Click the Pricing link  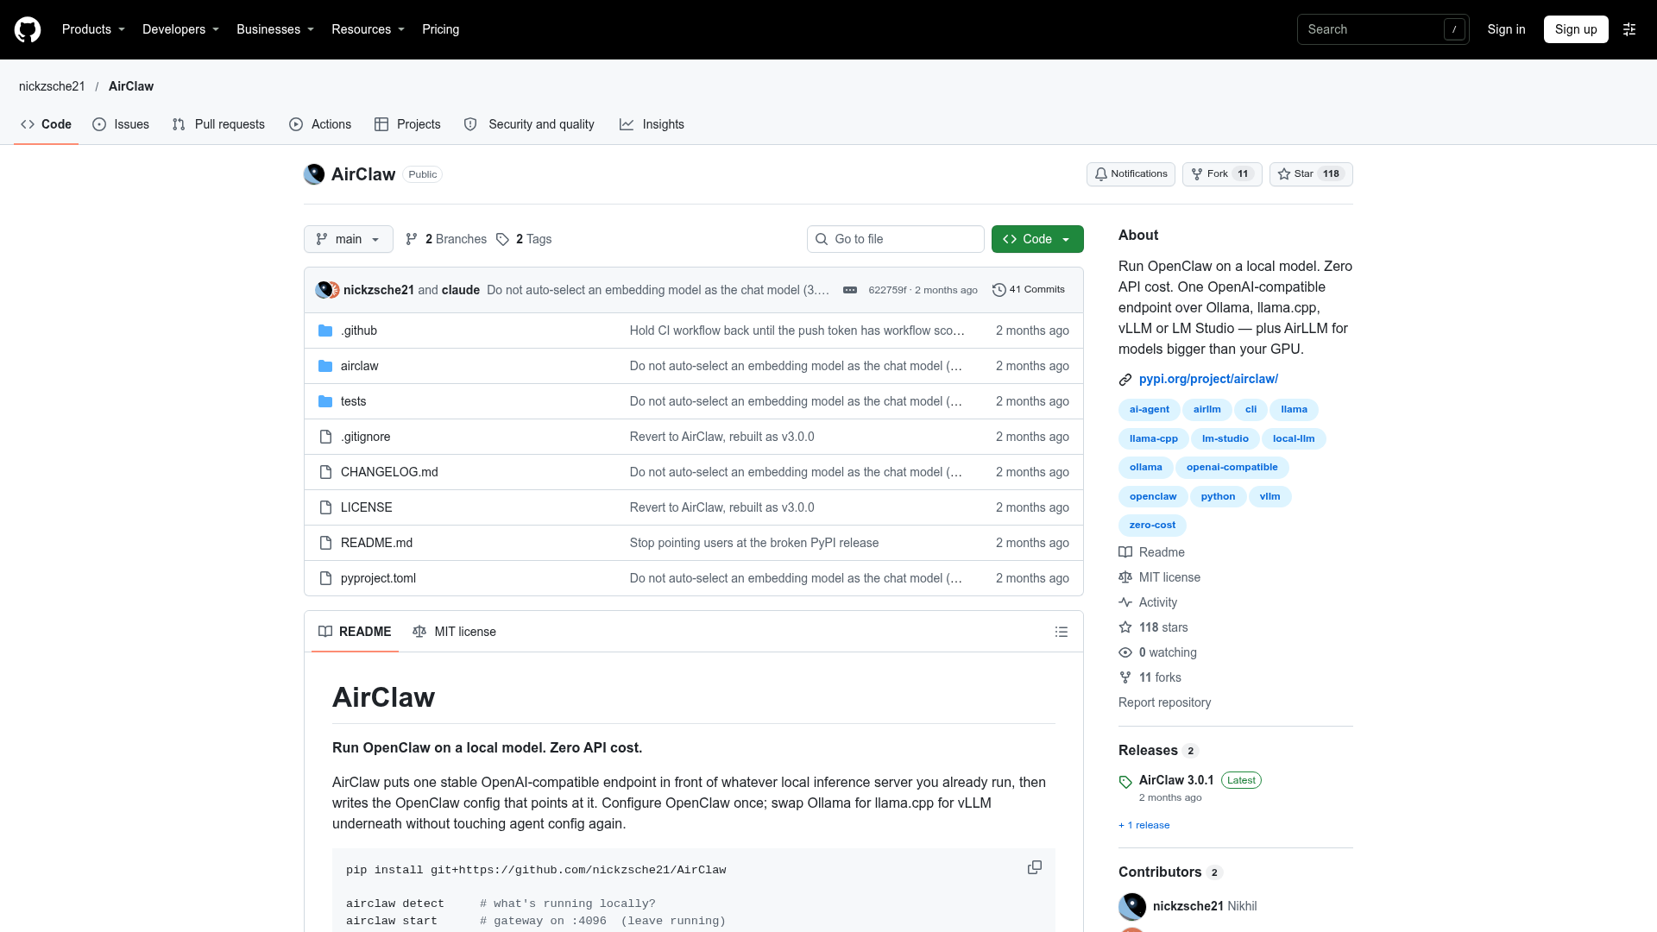[x=440, y=29]
